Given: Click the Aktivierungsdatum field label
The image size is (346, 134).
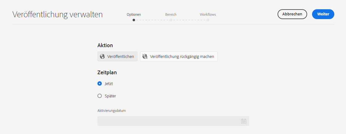Looking at the screenshot, I should pyautogui.click(x=111, y=111).
